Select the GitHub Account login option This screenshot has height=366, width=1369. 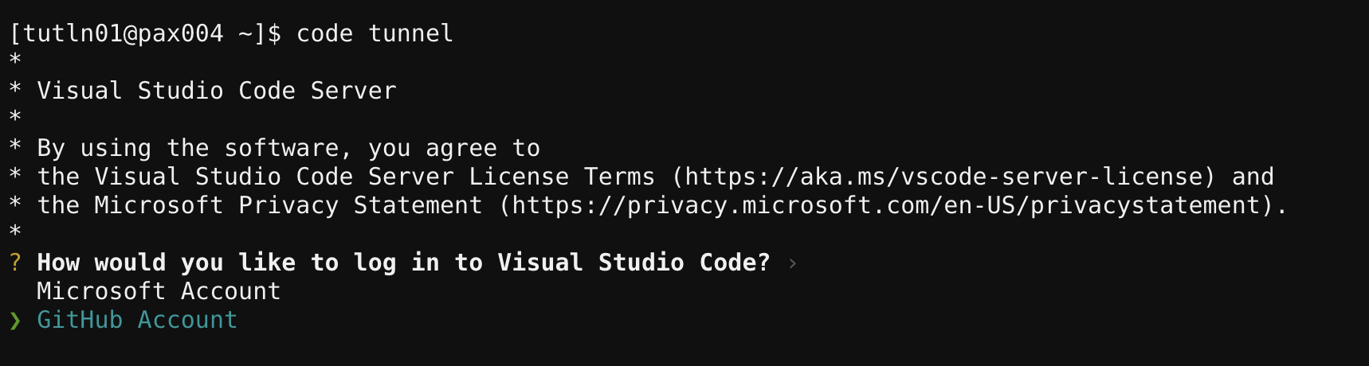click(x=137, y=320)
